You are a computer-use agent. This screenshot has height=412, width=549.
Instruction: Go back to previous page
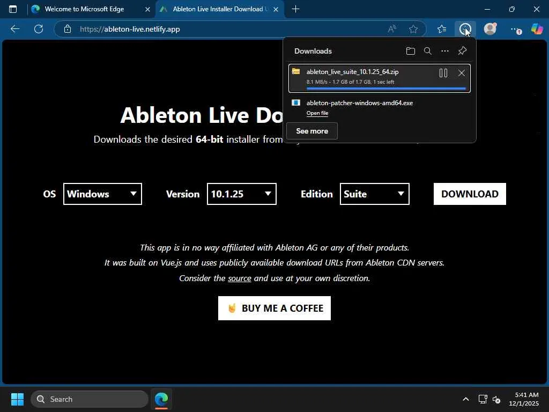(15, 29)
